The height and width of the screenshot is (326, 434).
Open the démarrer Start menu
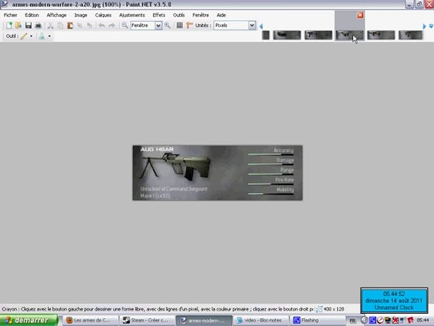pos(29,320)
